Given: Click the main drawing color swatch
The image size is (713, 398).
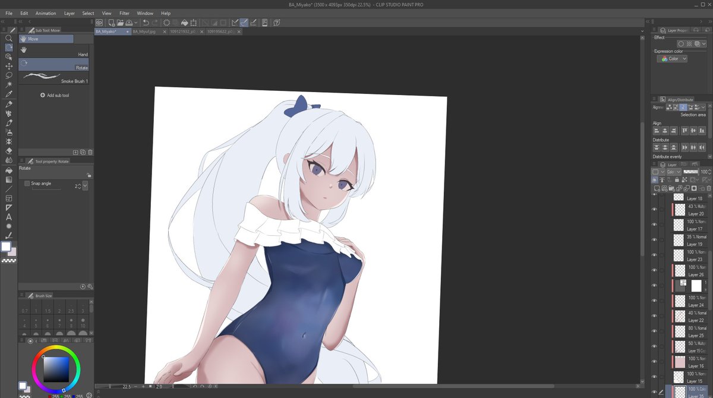Looking at the screenshot, I should (x=6, y=246).
